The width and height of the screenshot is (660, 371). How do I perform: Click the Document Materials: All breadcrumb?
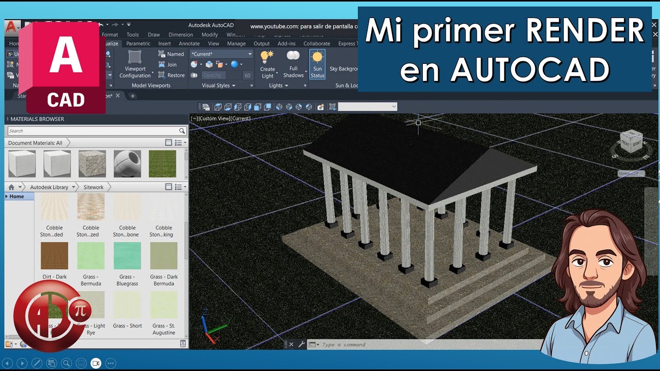click(x=36, y=143)
